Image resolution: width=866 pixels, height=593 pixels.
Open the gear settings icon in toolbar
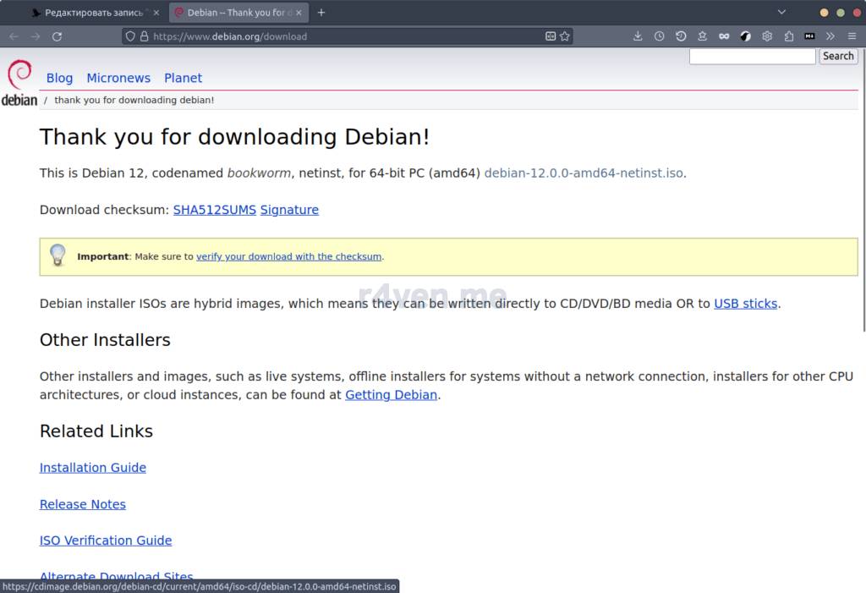767,36
